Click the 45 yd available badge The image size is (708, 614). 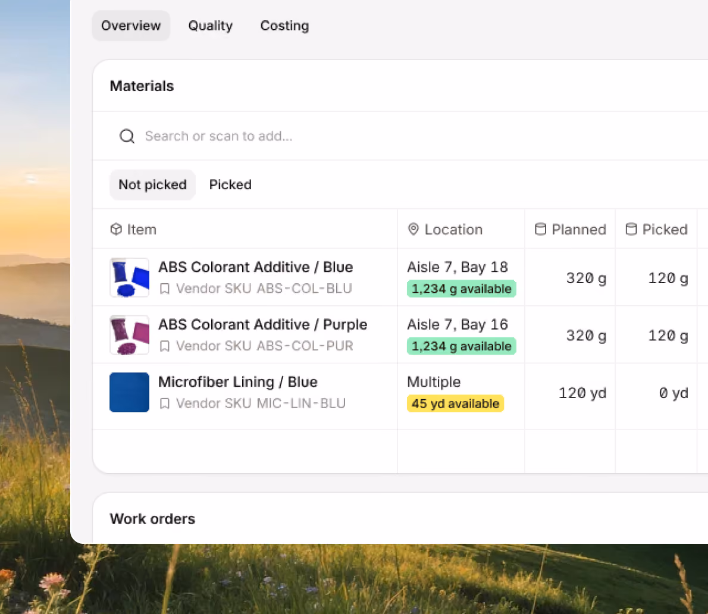(455, 403)
